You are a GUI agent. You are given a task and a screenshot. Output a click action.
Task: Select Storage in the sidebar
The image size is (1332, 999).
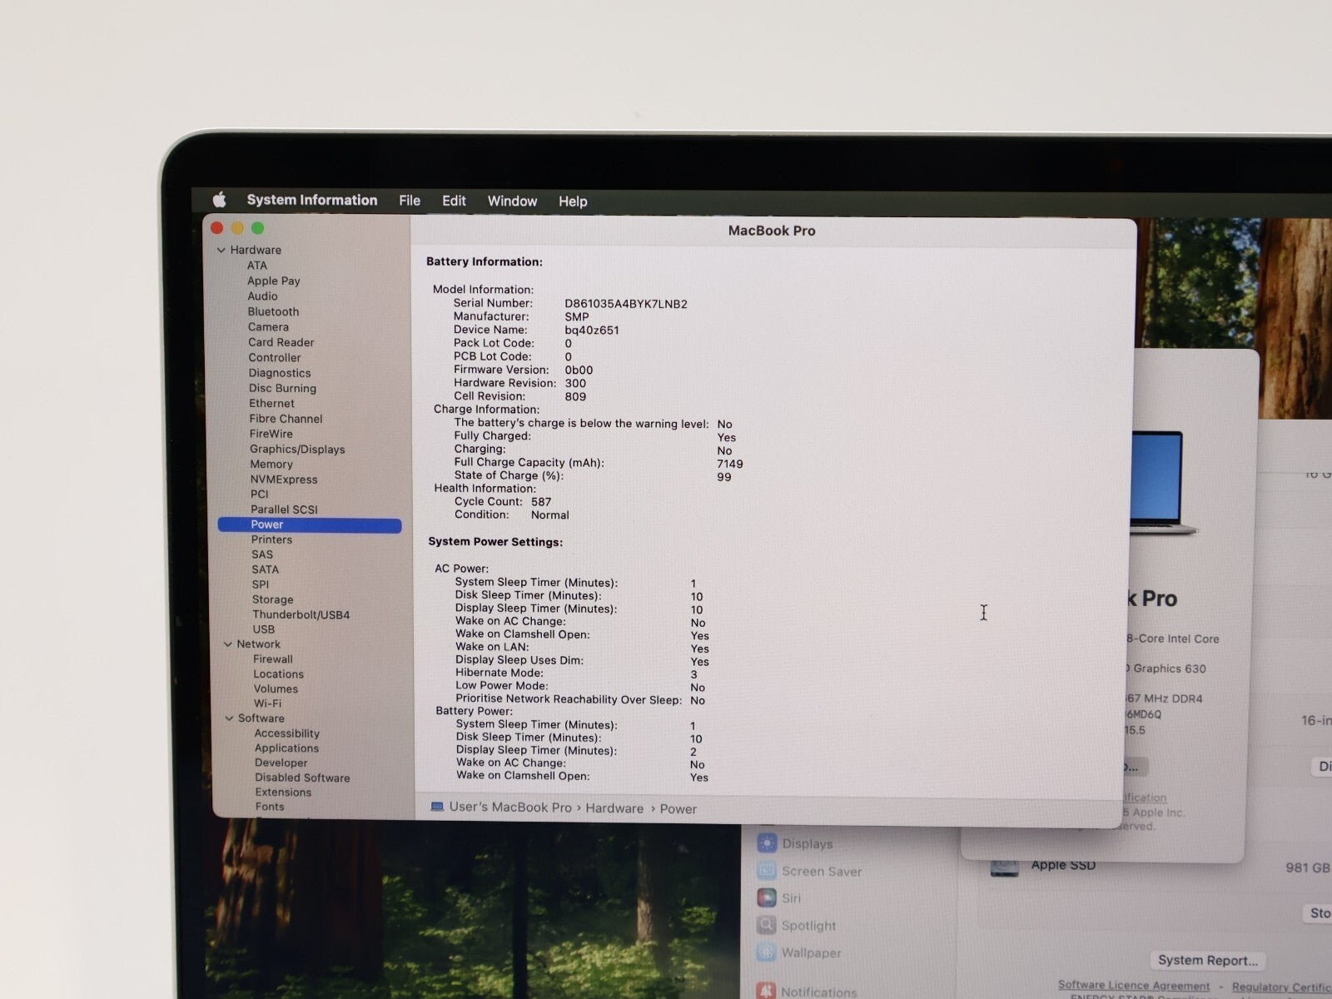pyautogui.click(x=273, y=599)
